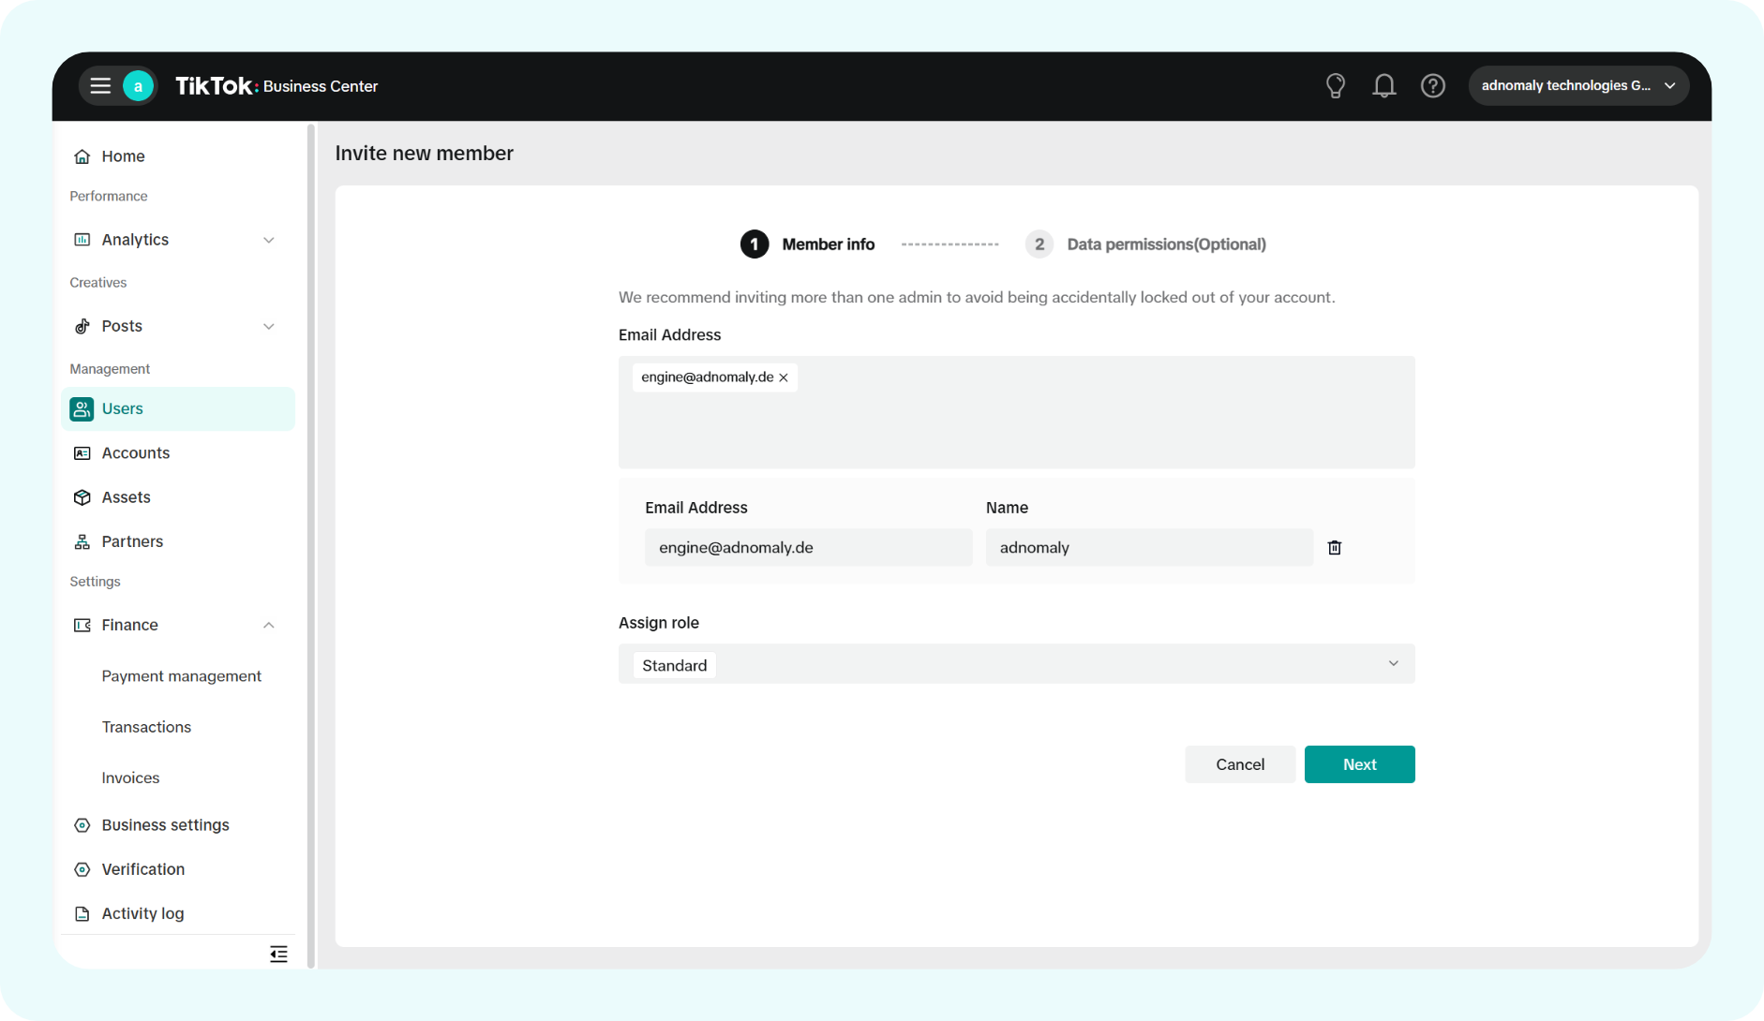Cancel the member invitation
The image size is (1764, 1021).
(x=1239, y=764)
